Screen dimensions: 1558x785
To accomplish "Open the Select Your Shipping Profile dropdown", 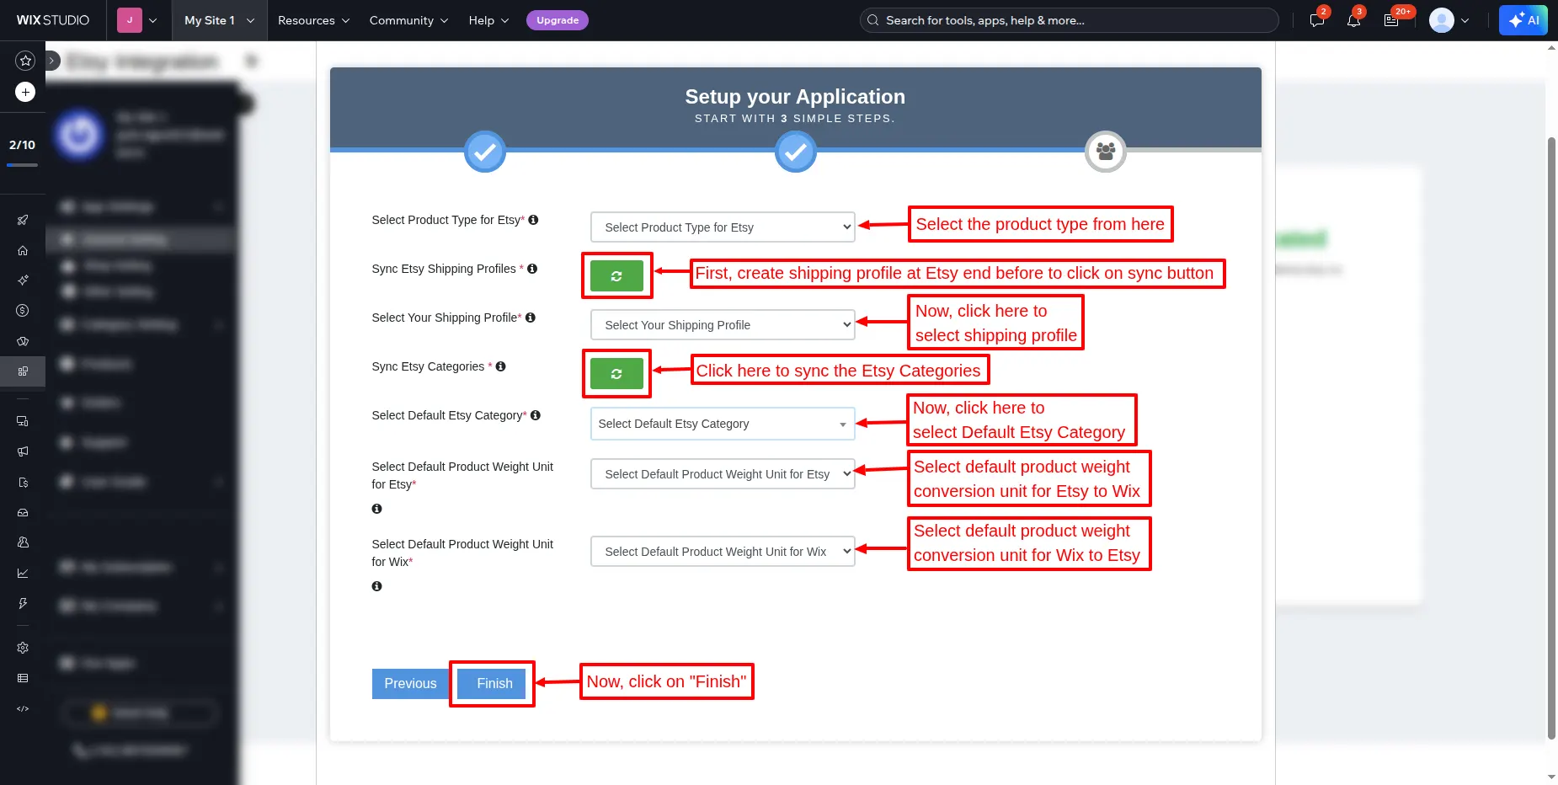I will (x=723, y=325).
